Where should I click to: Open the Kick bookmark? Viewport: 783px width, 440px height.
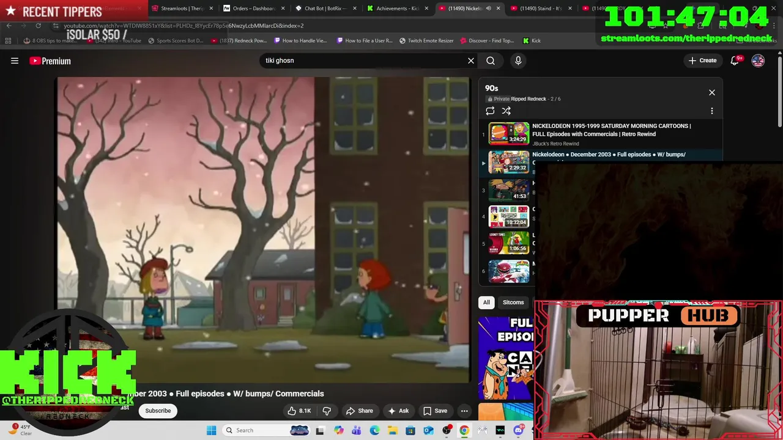[532, 41]
